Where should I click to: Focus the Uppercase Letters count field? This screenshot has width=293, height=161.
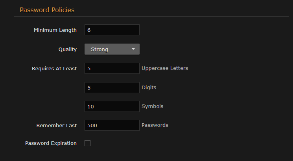pyautogui.click(x=112, y=68)
